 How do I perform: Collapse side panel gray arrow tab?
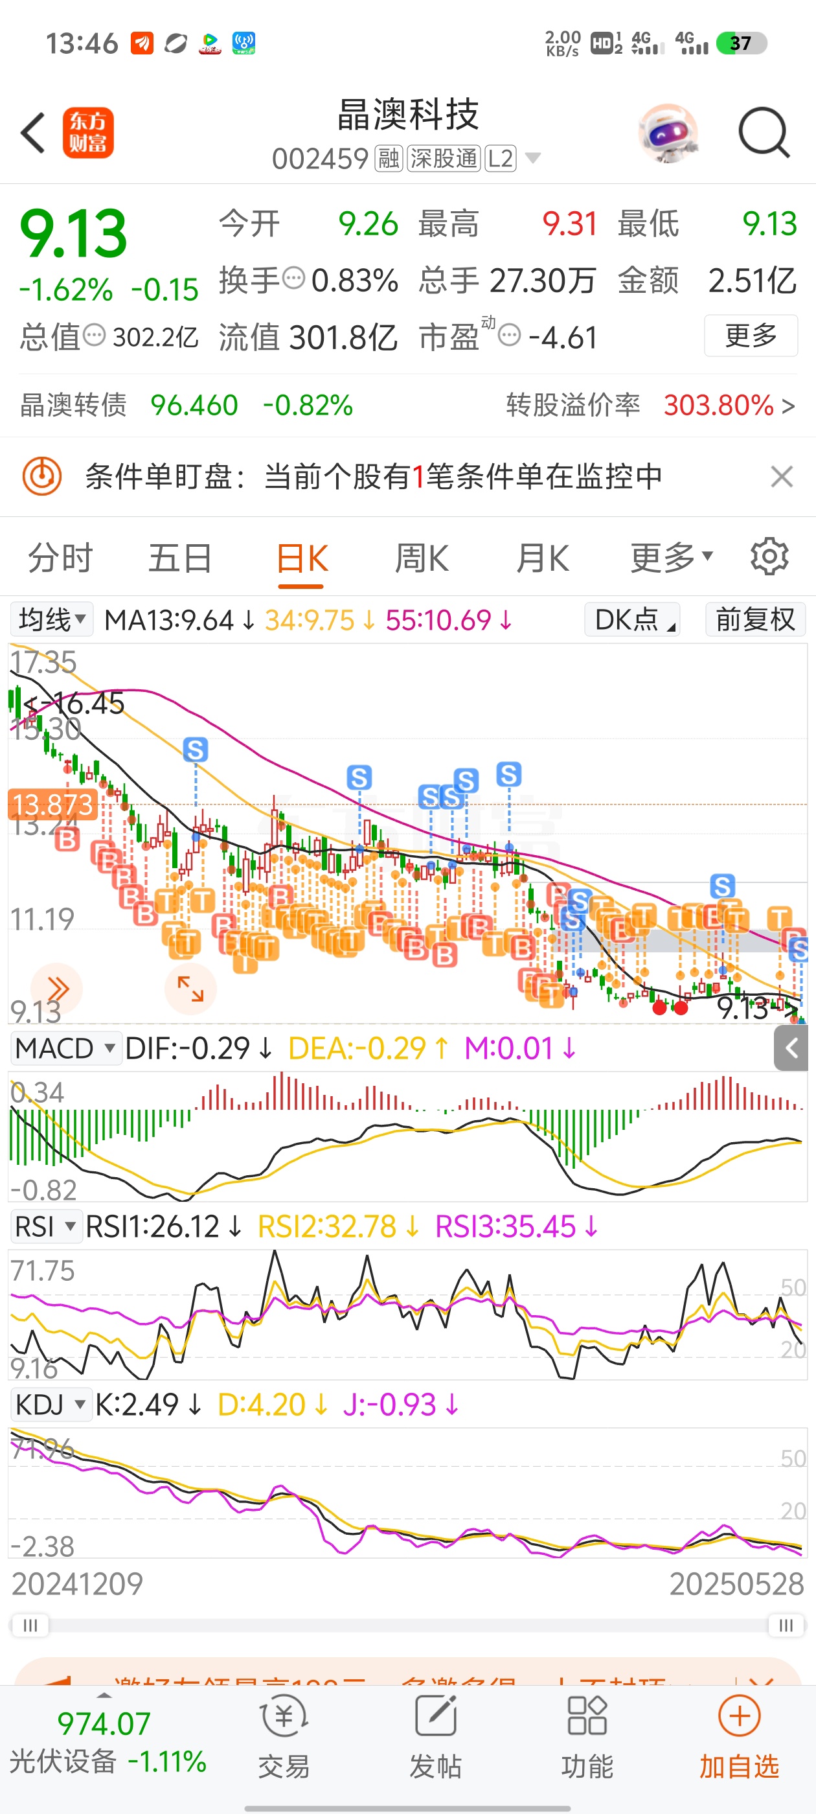pos(791,1048)
